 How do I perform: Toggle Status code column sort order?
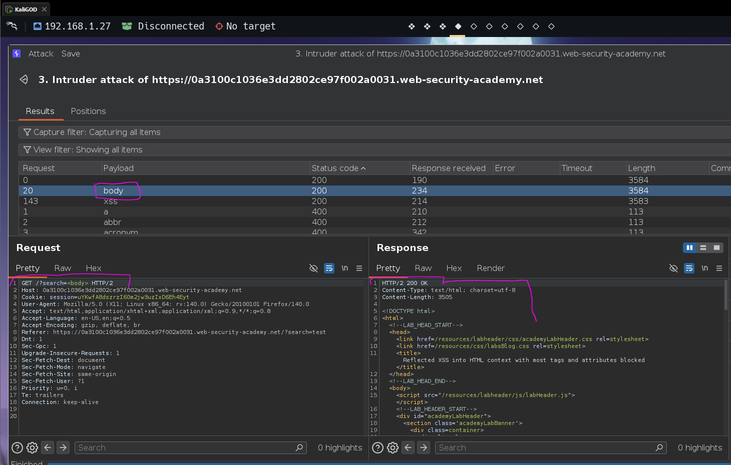point(359,168)
